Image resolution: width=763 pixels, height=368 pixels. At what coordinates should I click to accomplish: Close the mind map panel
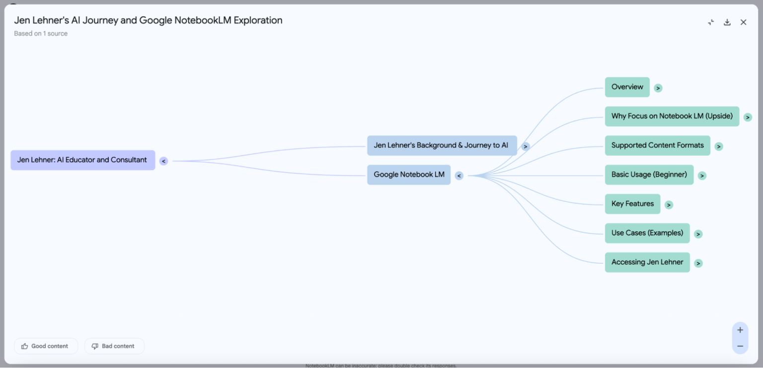coord(743,22)
